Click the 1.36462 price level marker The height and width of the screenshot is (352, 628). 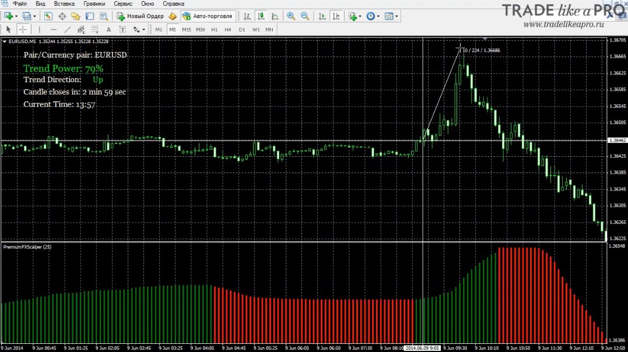tap(617, 140)
